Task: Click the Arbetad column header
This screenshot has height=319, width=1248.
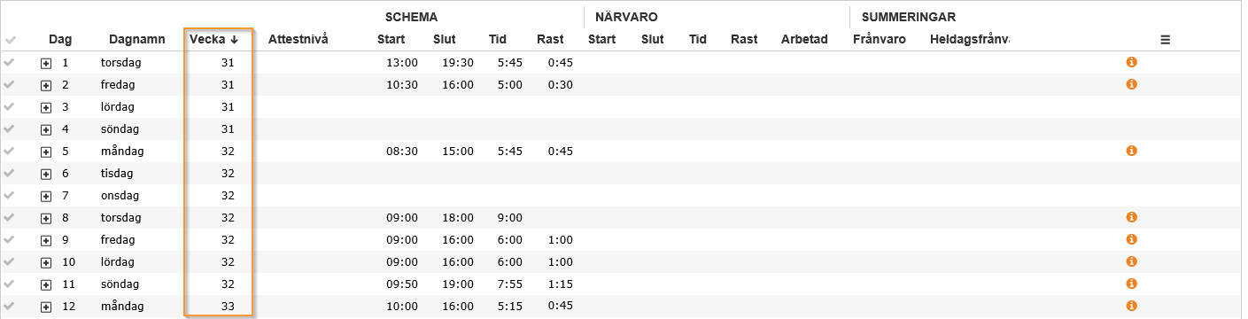Action: point(804,39)
